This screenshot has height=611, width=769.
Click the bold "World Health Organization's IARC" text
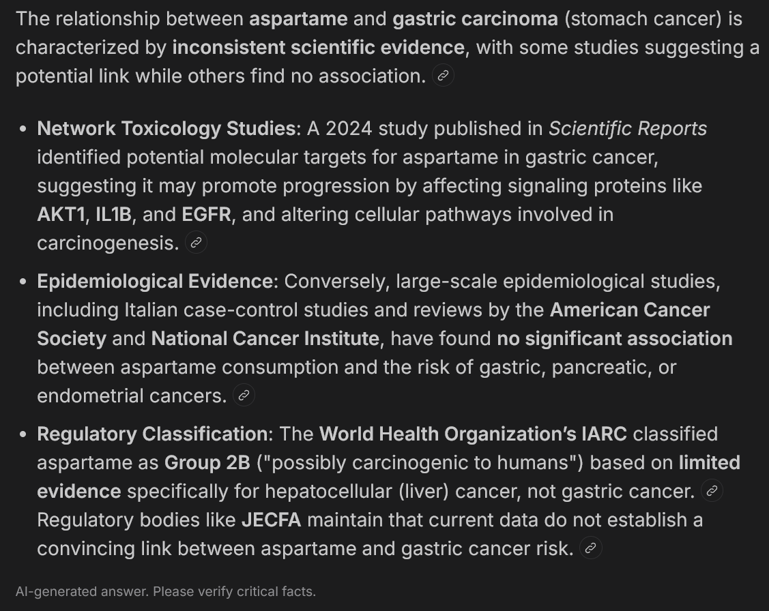tap(473, 434)
